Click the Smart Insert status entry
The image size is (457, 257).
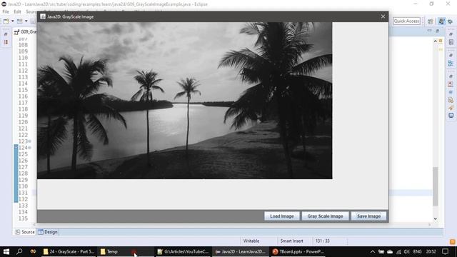pos(291,241)
